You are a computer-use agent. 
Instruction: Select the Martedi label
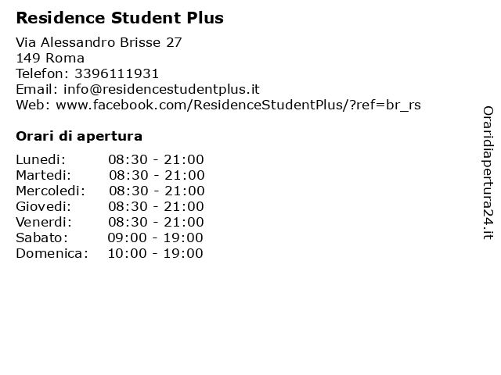(x=44, y=175)
